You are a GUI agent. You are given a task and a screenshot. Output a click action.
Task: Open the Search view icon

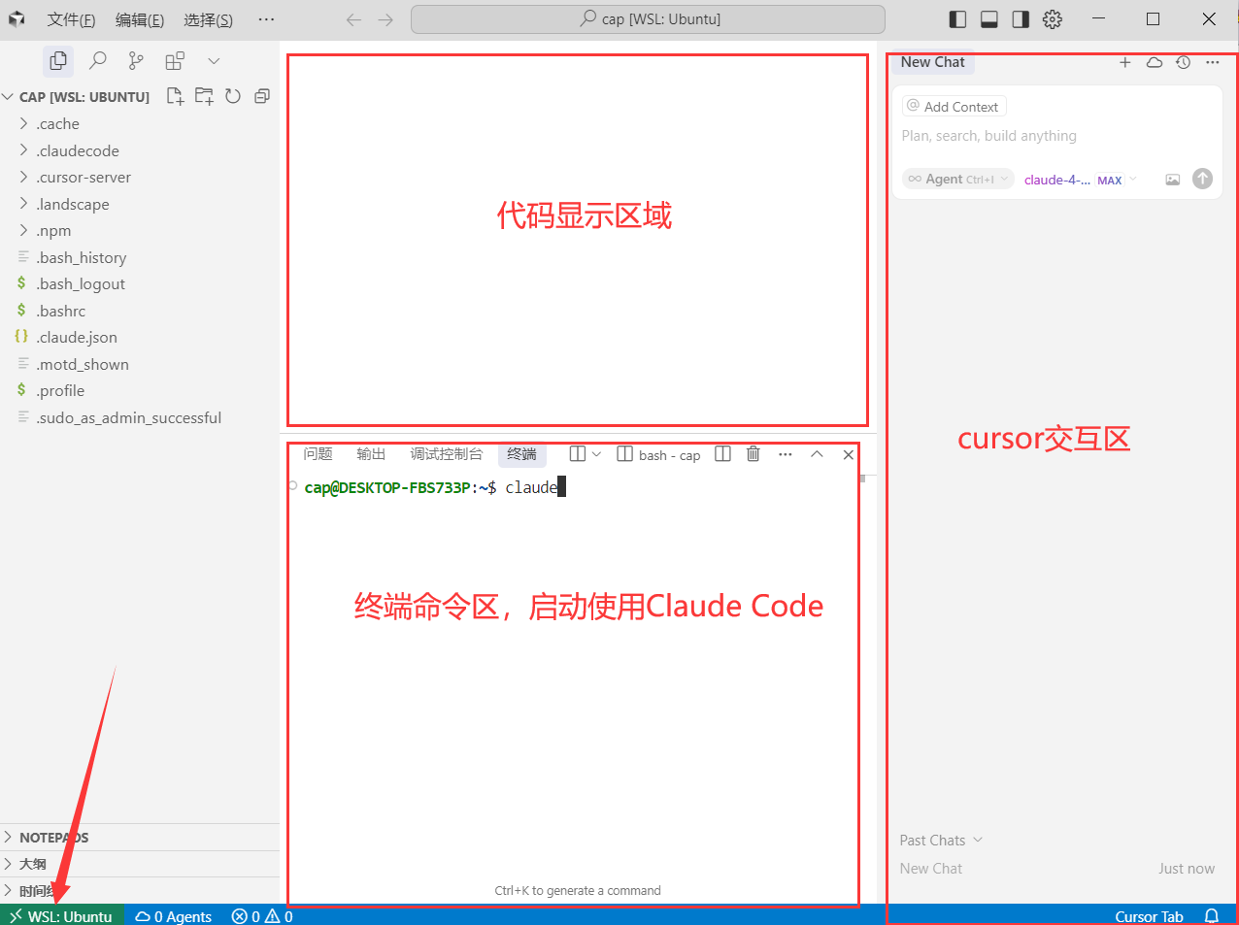[97, 61]
